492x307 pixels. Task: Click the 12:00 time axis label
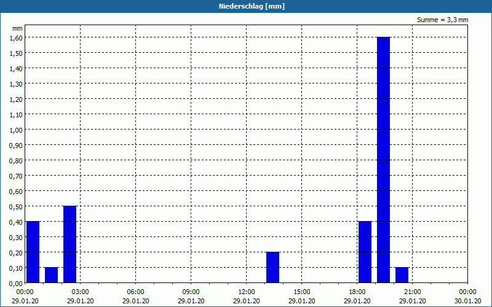247,292
